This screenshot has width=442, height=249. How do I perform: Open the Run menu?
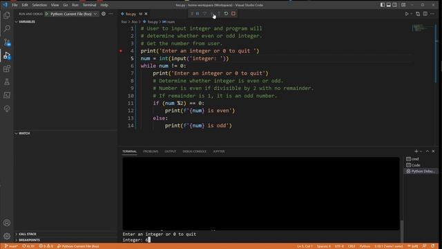click(75, 5)
